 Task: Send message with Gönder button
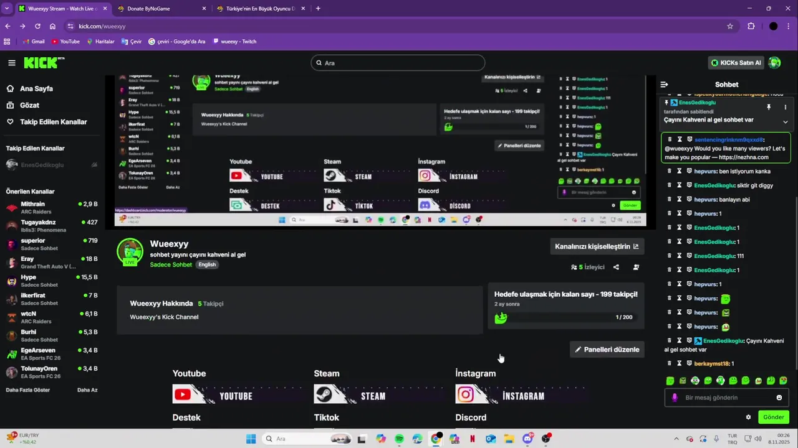pyautogui.click(x=774, y=417)
